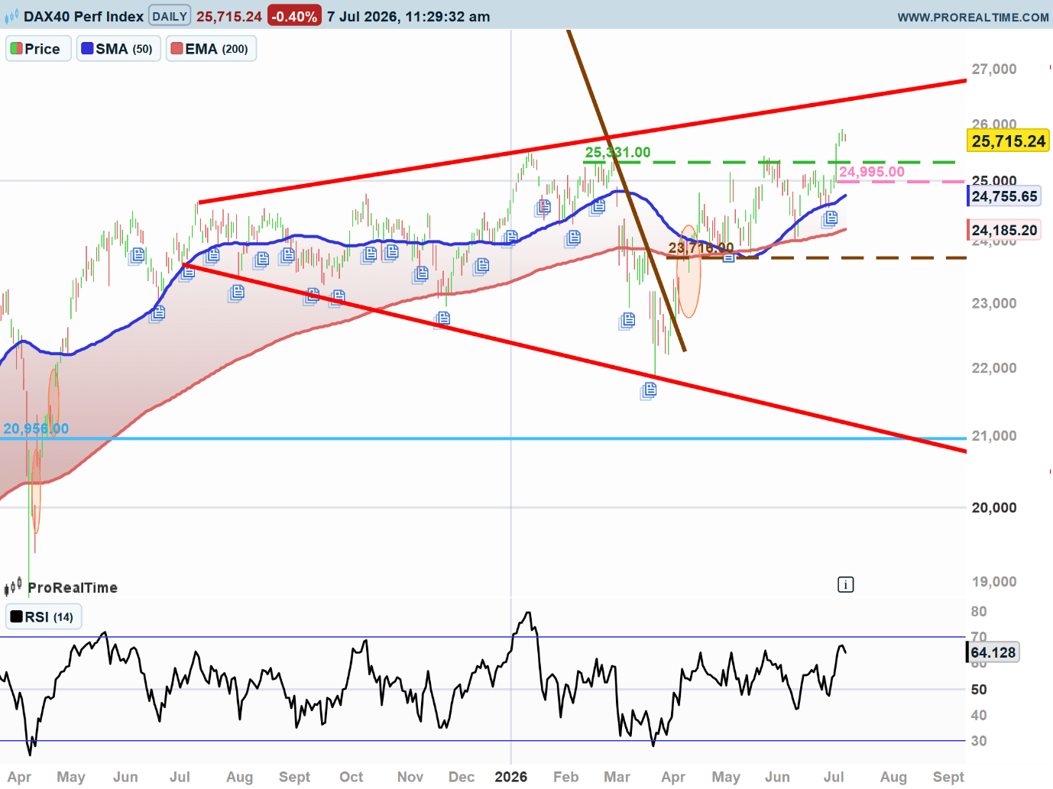The image size is (1053, 789).
Task: Select the 25,715.24 current price tag
Action: [1008, 141]
